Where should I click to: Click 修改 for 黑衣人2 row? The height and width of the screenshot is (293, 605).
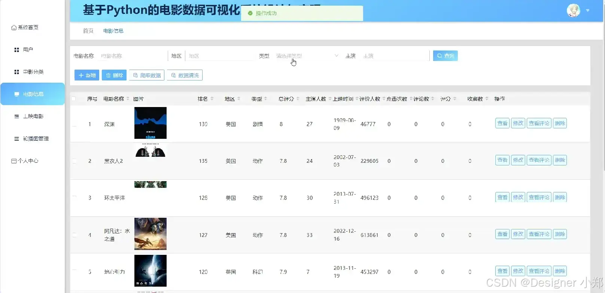click(518, 160)
